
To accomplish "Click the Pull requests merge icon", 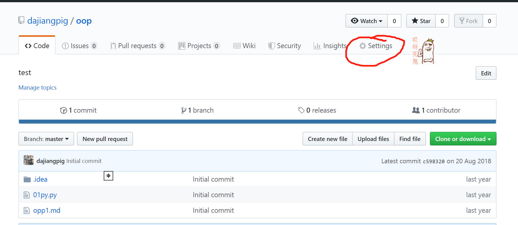I will pyautogui.click(x=113, y=46).
